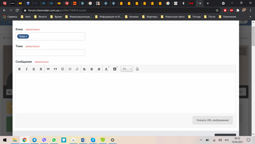Center-align the message text
This screenshot has width=255, height=144.
[92, 69]
